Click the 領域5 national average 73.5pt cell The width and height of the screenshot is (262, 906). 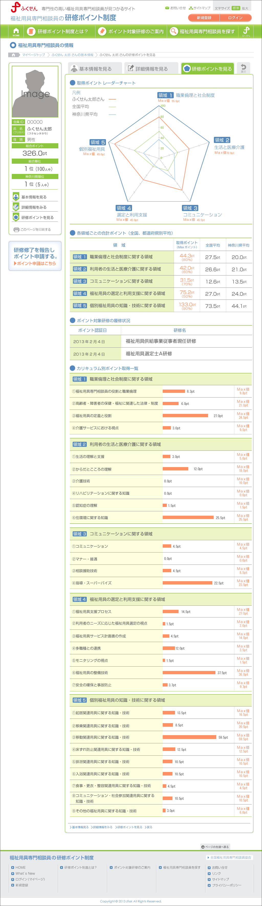pos(212,306)
